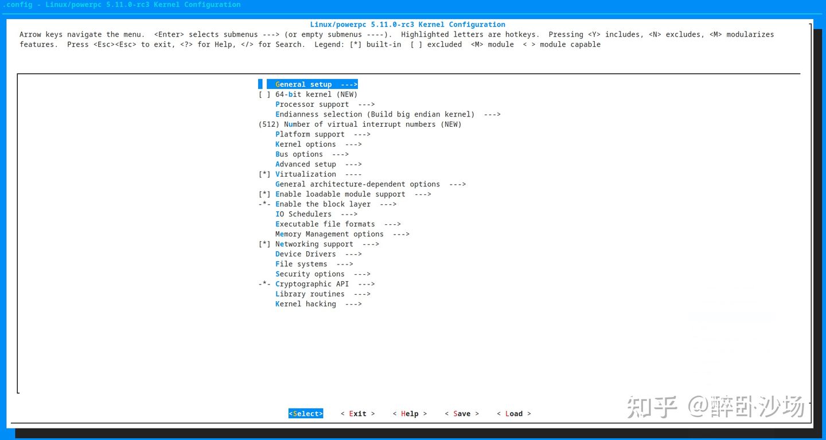This screenshot has width=826, height=440.
Task: Click the Kernel Configuration dialog title
Action: (x=408, y=25)
